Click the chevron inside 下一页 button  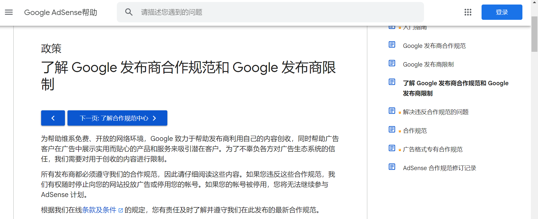[x=154, y=118]
